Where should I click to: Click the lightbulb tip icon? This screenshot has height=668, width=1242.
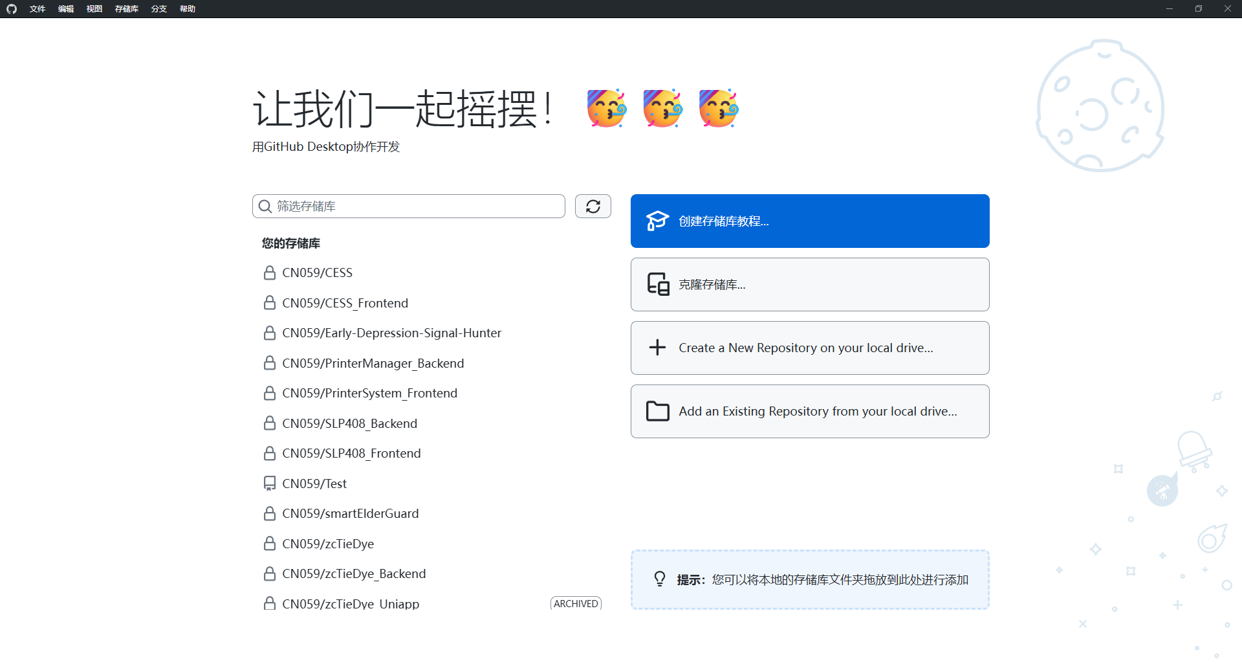(x=659, y=579)
